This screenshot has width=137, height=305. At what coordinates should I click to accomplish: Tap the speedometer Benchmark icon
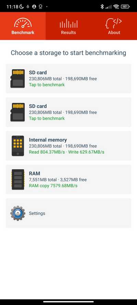point(23,23)
